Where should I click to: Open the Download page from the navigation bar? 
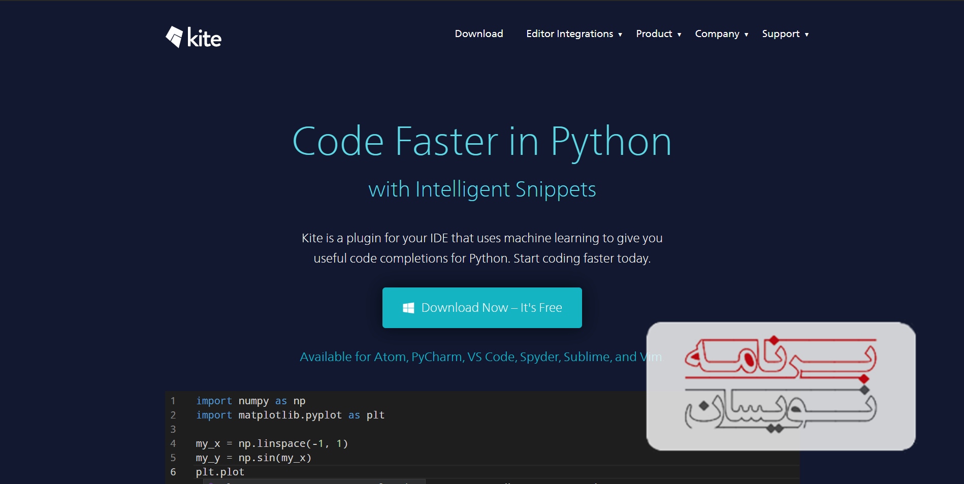[x=479, y=34]
